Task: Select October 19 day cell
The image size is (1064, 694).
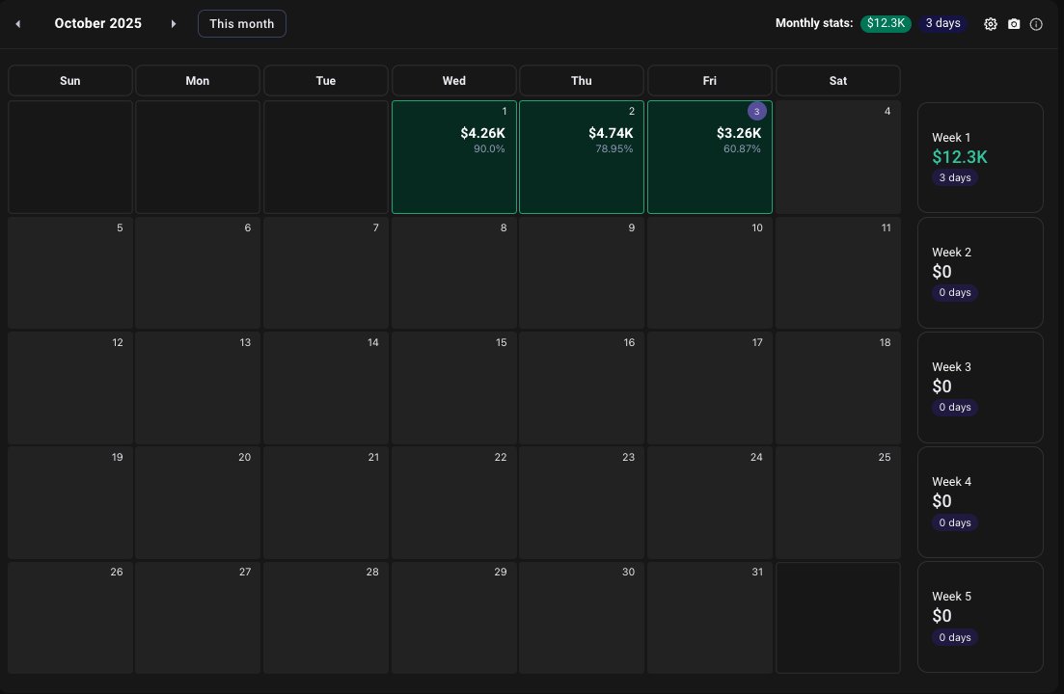Action: (x=69, y=502)
